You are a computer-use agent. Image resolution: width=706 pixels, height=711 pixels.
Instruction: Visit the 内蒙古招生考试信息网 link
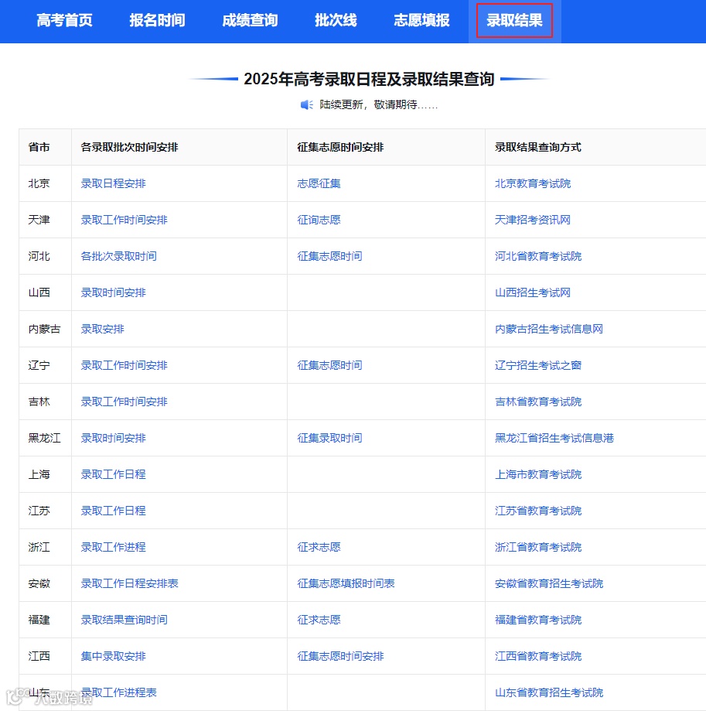tap(549, 329)
